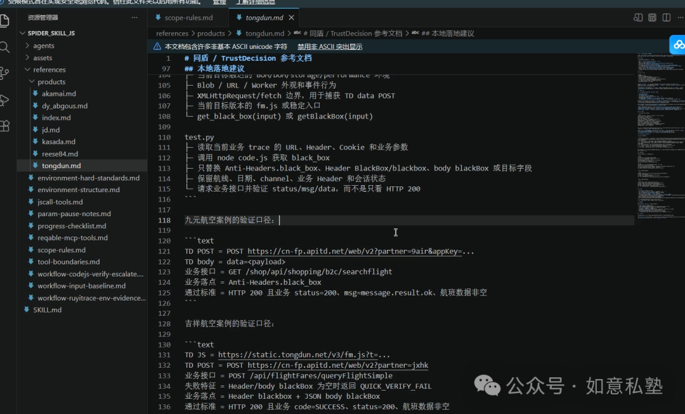Place cursor on test.py line 110

point(199,137)
